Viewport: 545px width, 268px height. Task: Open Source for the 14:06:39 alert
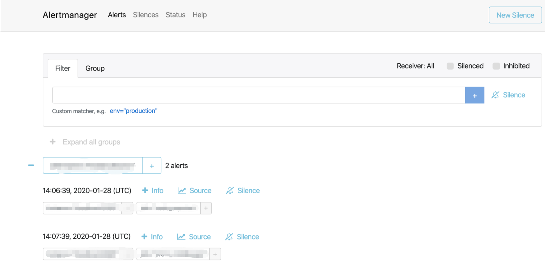pos(200,191)
